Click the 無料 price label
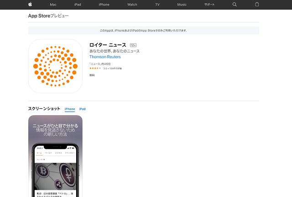This screenshot has width=292, height=197. click(x=92, y=75)
